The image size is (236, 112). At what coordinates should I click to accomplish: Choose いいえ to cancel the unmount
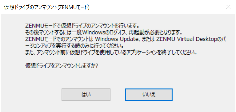149,95
